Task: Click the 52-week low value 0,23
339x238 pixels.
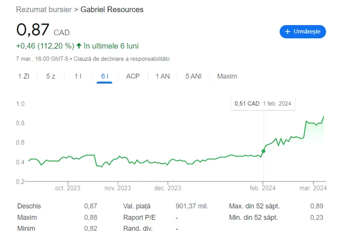Action: coord(317,217)
